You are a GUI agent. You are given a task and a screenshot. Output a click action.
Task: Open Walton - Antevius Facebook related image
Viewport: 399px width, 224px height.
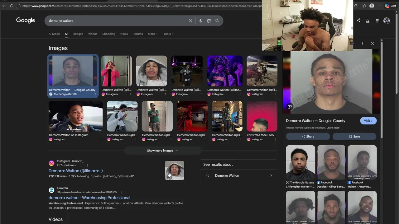362,162
